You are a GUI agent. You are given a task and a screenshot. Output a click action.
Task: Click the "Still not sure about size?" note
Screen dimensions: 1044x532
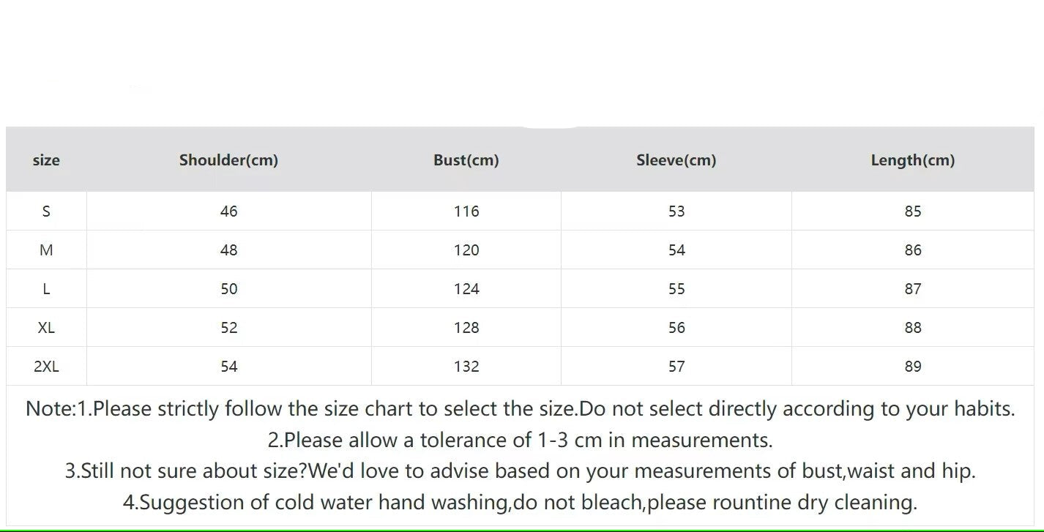tap(520, 471)
